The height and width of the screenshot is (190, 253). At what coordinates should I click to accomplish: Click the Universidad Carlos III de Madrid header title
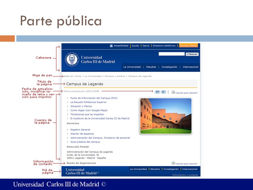98,59
